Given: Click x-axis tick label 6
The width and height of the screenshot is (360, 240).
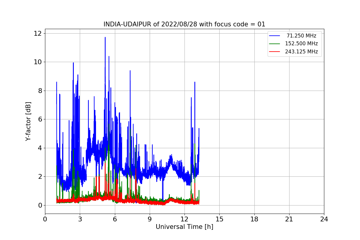Looking at the screenshot, I should pos(115,219).
